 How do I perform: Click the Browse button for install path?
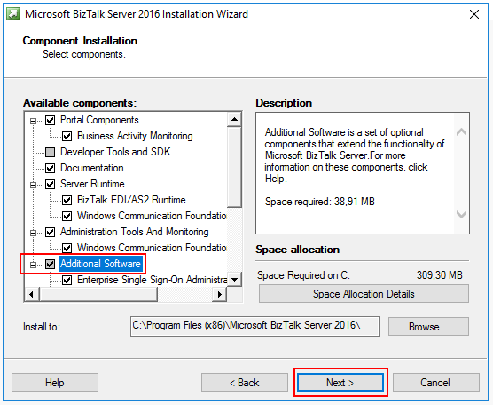(x=428, y=327)
